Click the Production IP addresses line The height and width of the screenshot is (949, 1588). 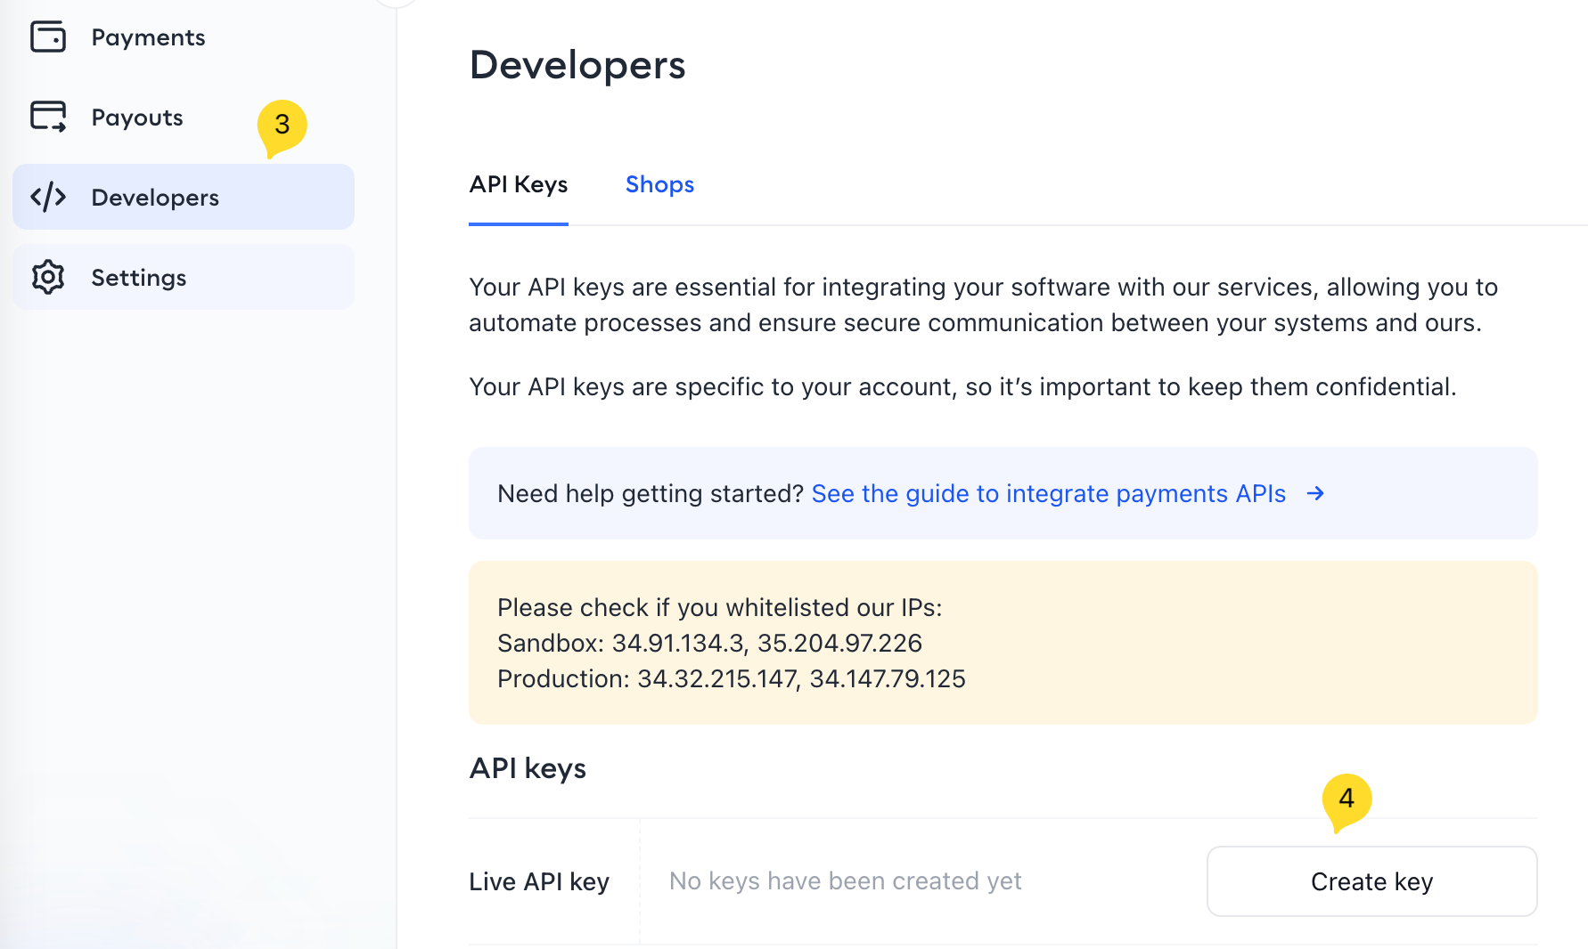point(731,678)
